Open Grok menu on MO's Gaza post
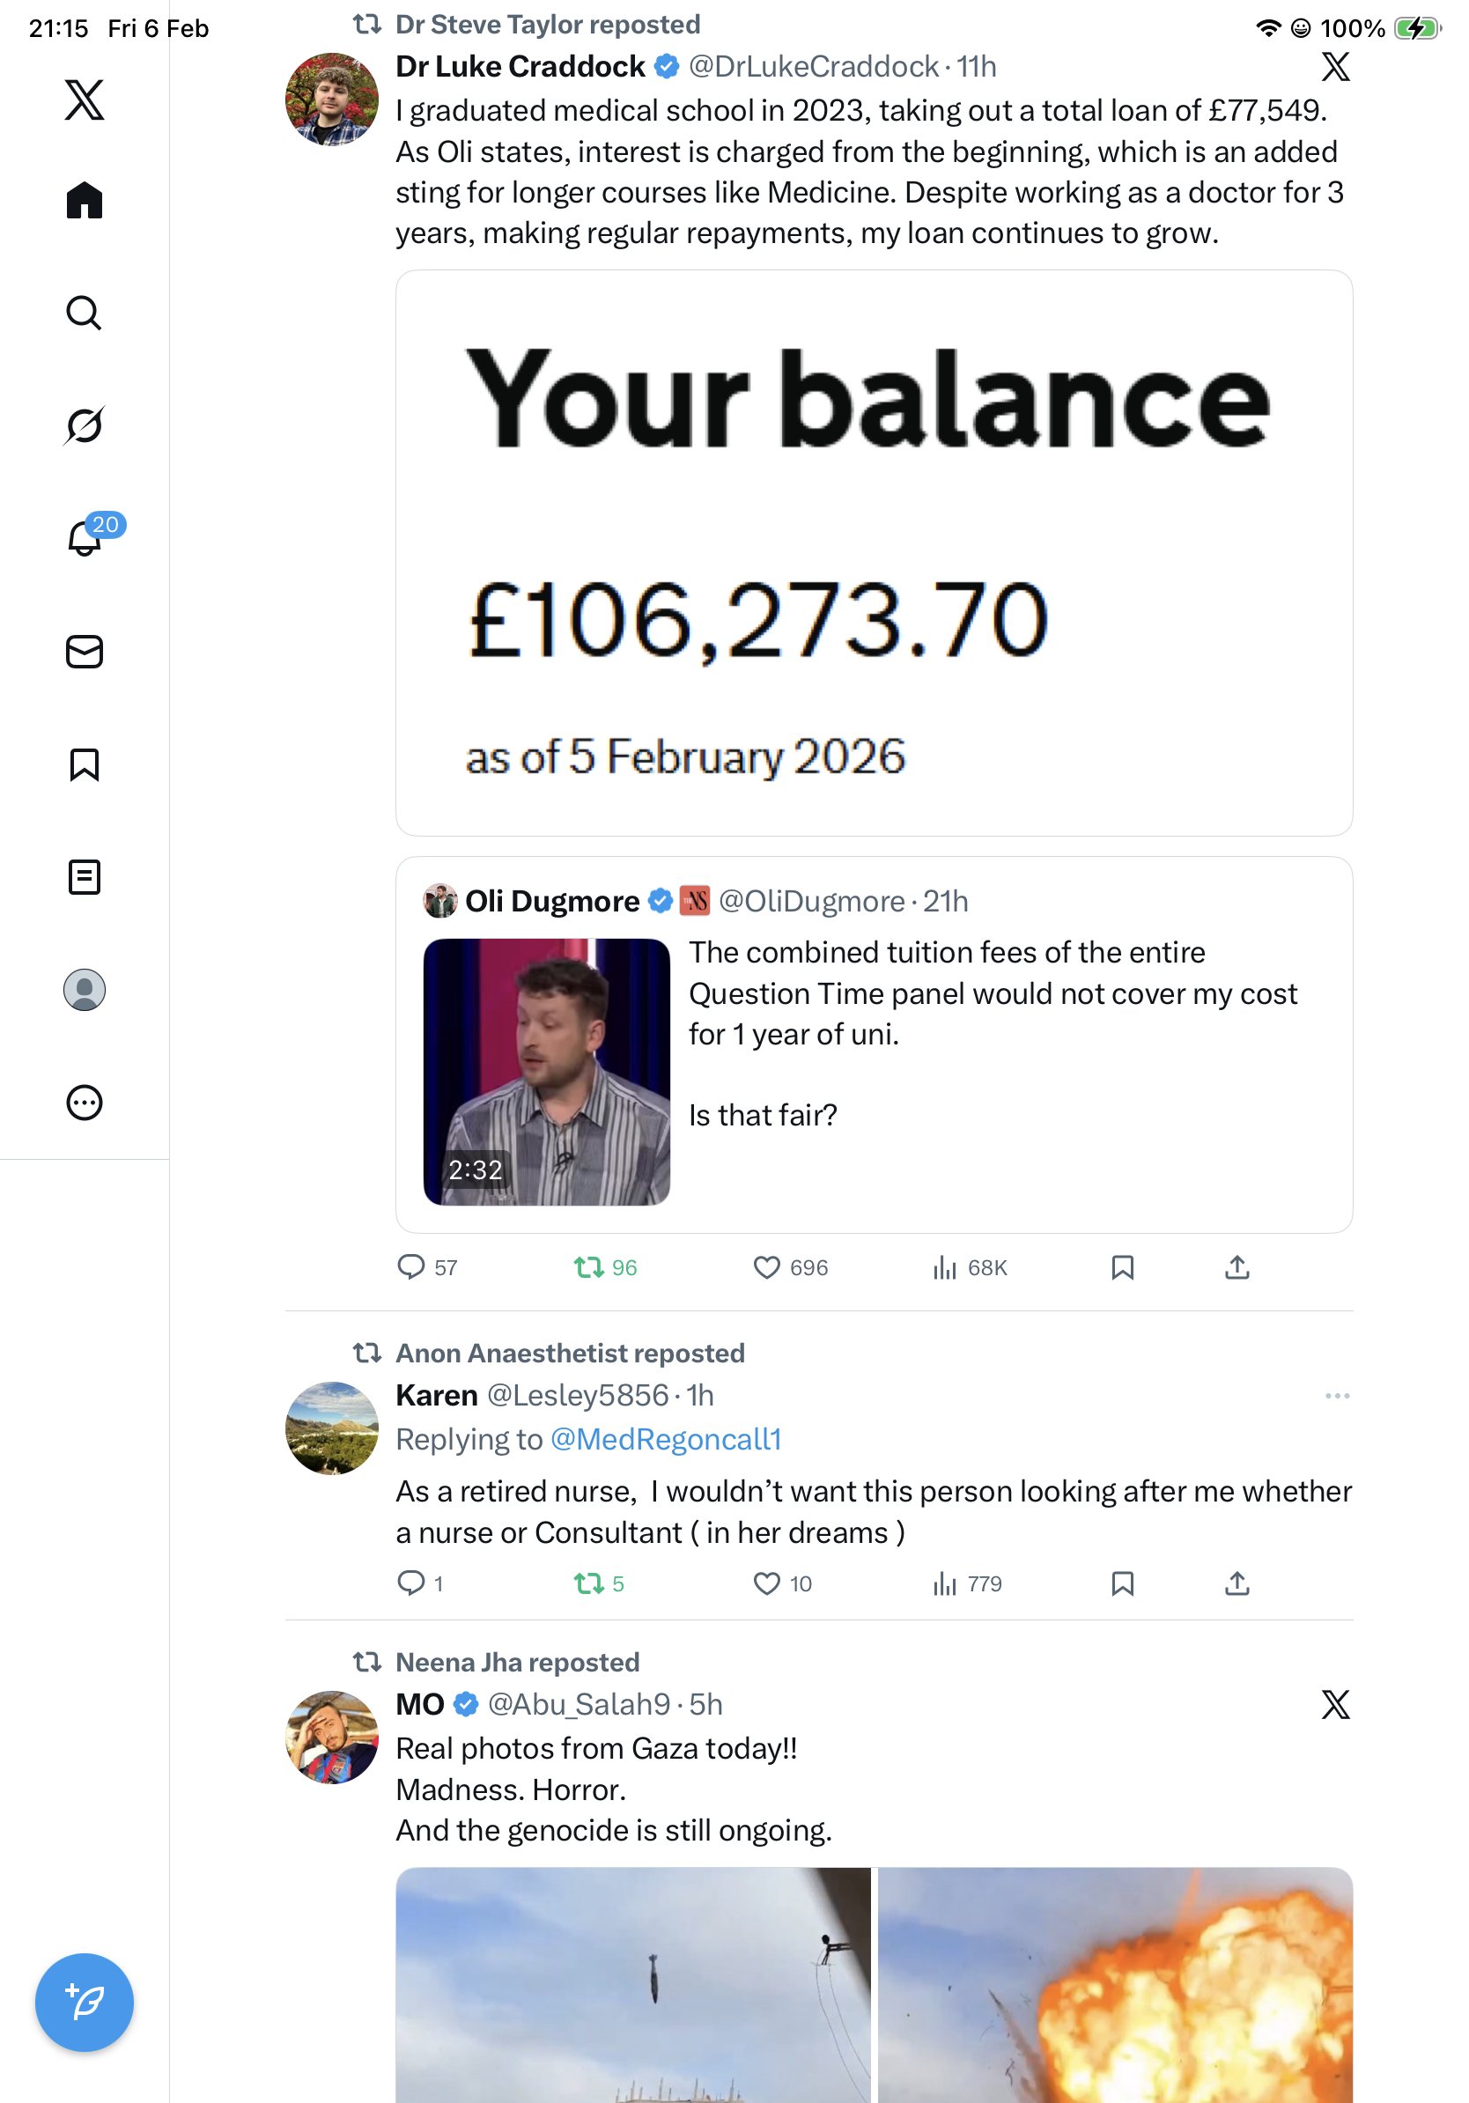Viewport: 1469px width, 2103px height. pyautogui.click(x=1335, y=1704)
